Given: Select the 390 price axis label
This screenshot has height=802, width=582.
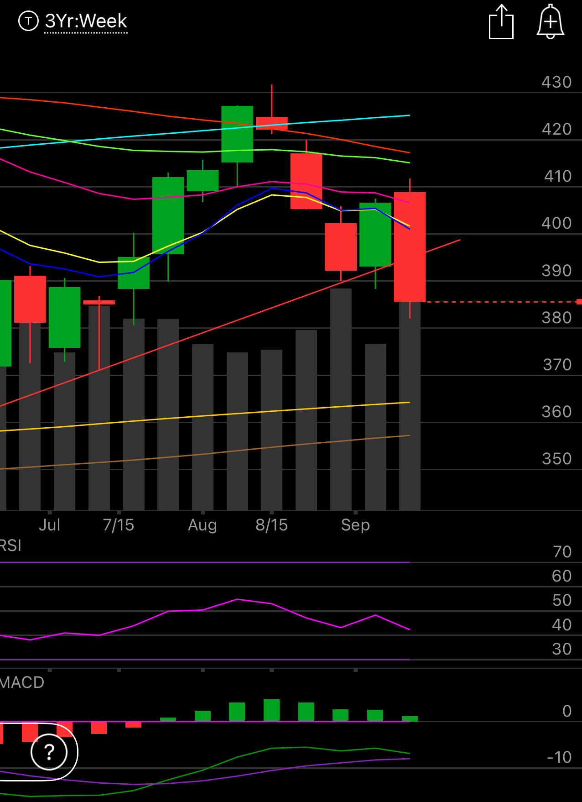Looking at the screenshot, I should [556, 271].
